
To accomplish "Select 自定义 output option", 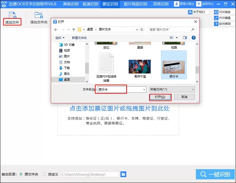I will tap(51, 174).
